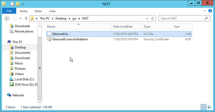Switch to Details view in status bar

(204, 107)
